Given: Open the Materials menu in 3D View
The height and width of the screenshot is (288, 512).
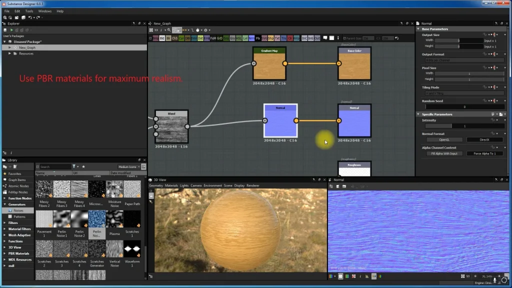Looking at the screenshot, I should (171, 185).
